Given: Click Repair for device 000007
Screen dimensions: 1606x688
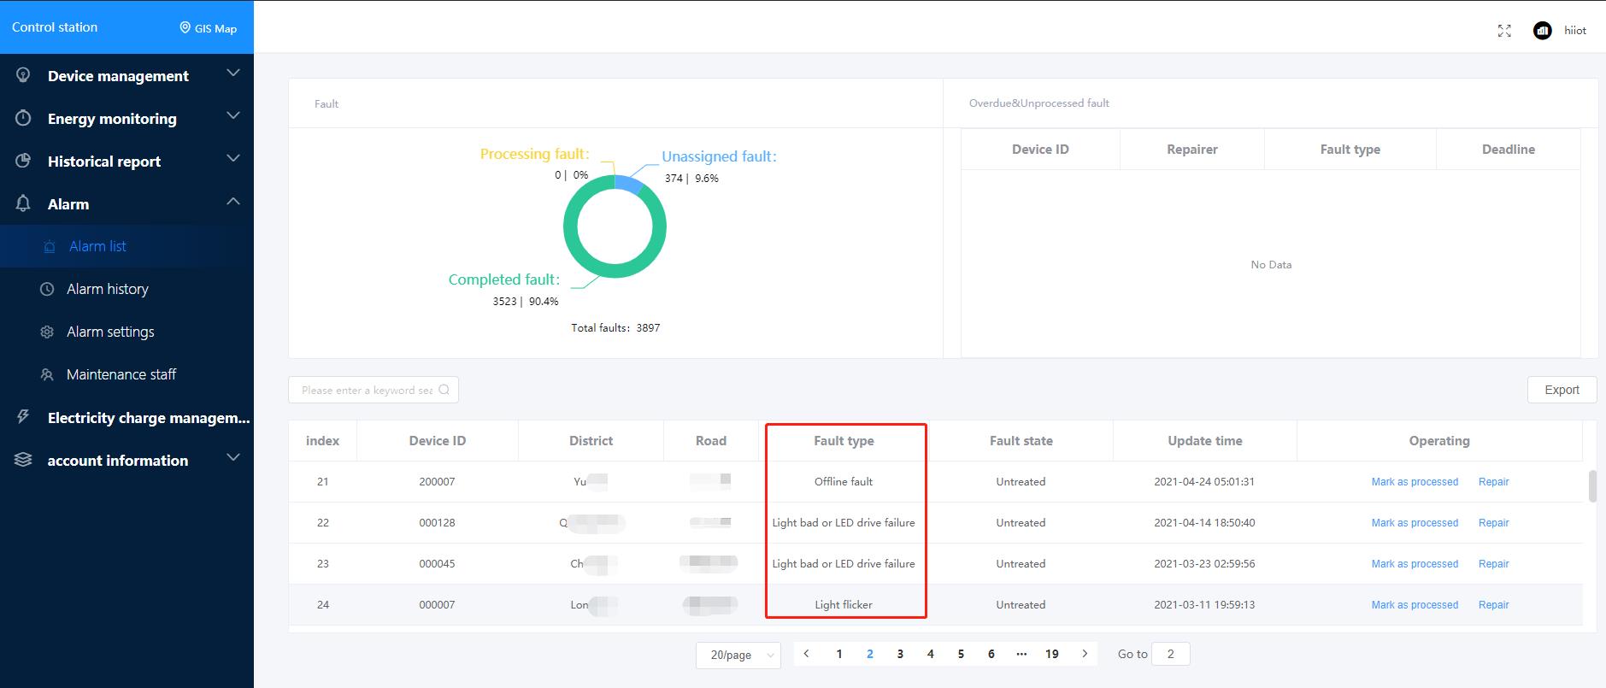Looking at the screenshot, I should click(x=1493, y=605).
